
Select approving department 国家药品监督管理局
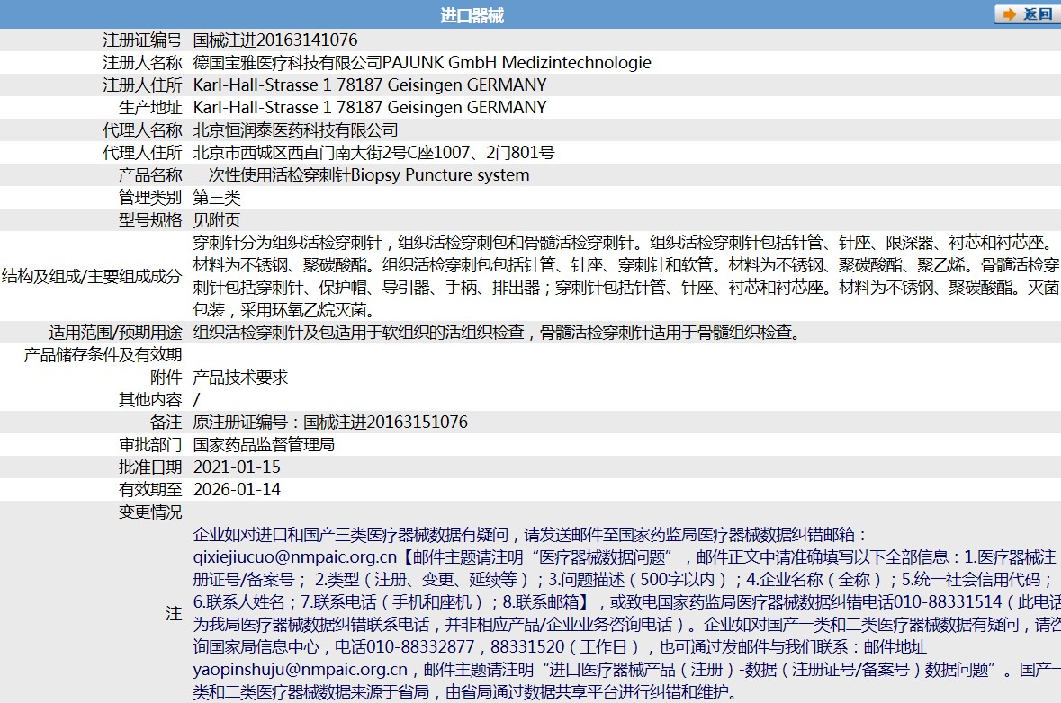click(264, 445)
